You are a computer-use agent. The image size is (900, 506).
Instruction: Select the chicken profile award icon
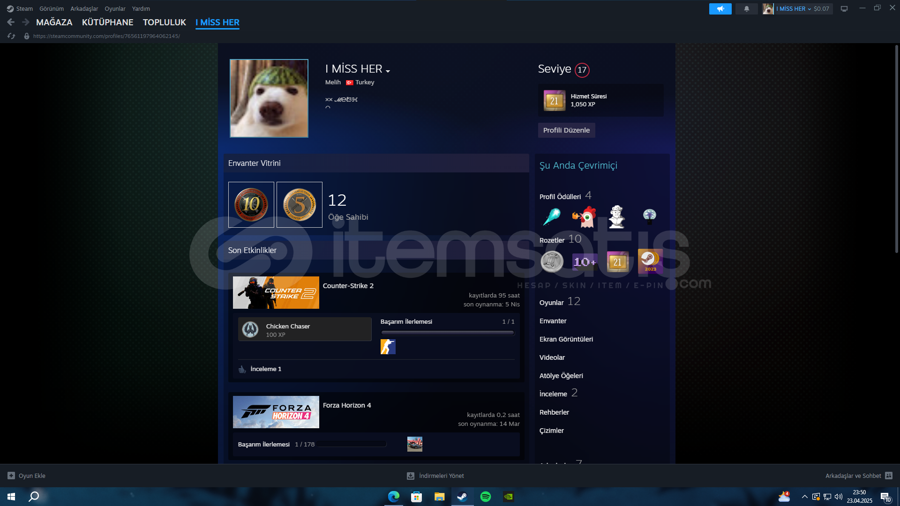click(x=584, y=217)
